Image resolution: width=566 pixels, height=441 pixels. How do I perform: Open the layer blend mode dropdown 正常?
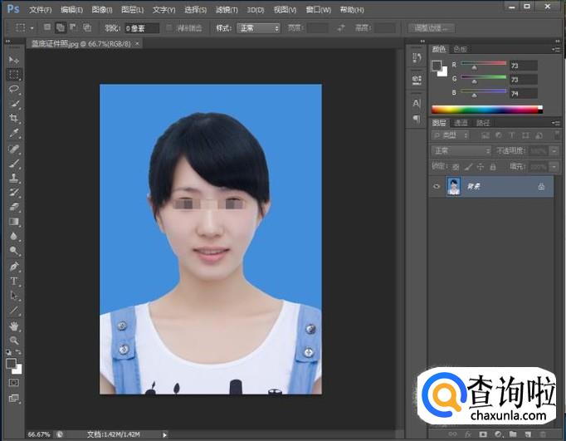coord(461,151)
